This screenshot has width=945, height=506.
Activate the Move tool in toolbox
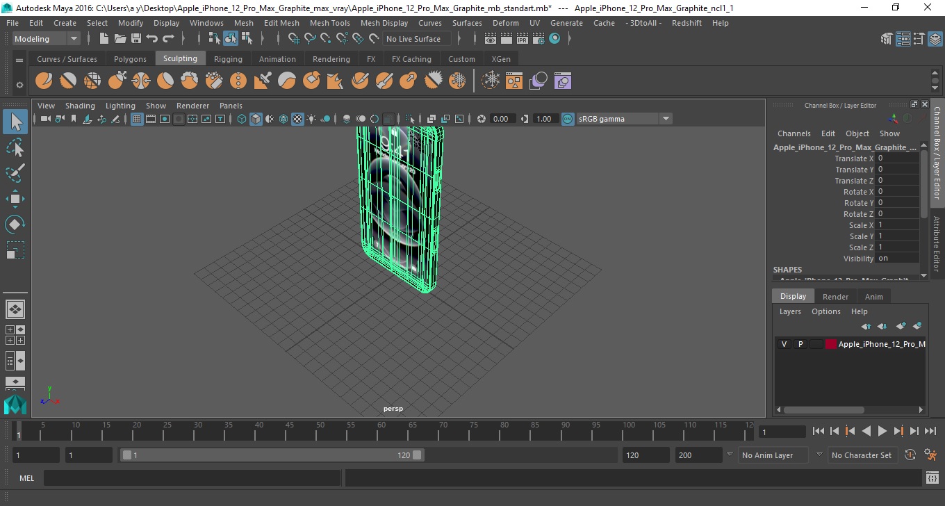15,199
